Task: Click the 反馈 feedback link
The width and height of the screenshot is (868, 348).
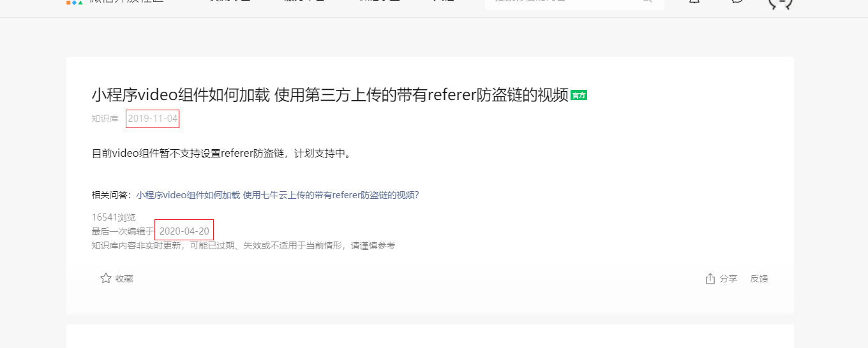Action: click(759, 279)
